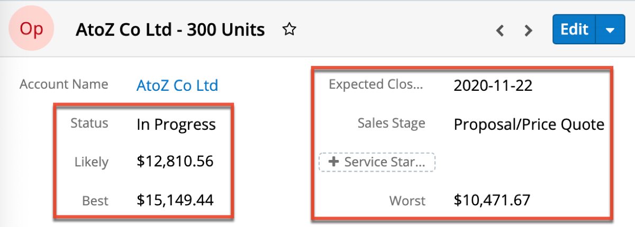Screen dimensions: 635x227
Task: Open the AtoZ Co Ltd account link
Action: (x=177, y=86)
